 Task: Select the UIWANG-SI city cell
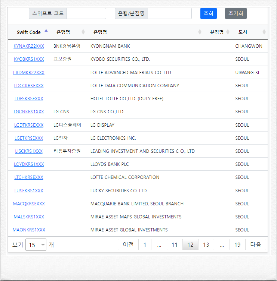tap(247, 73)
